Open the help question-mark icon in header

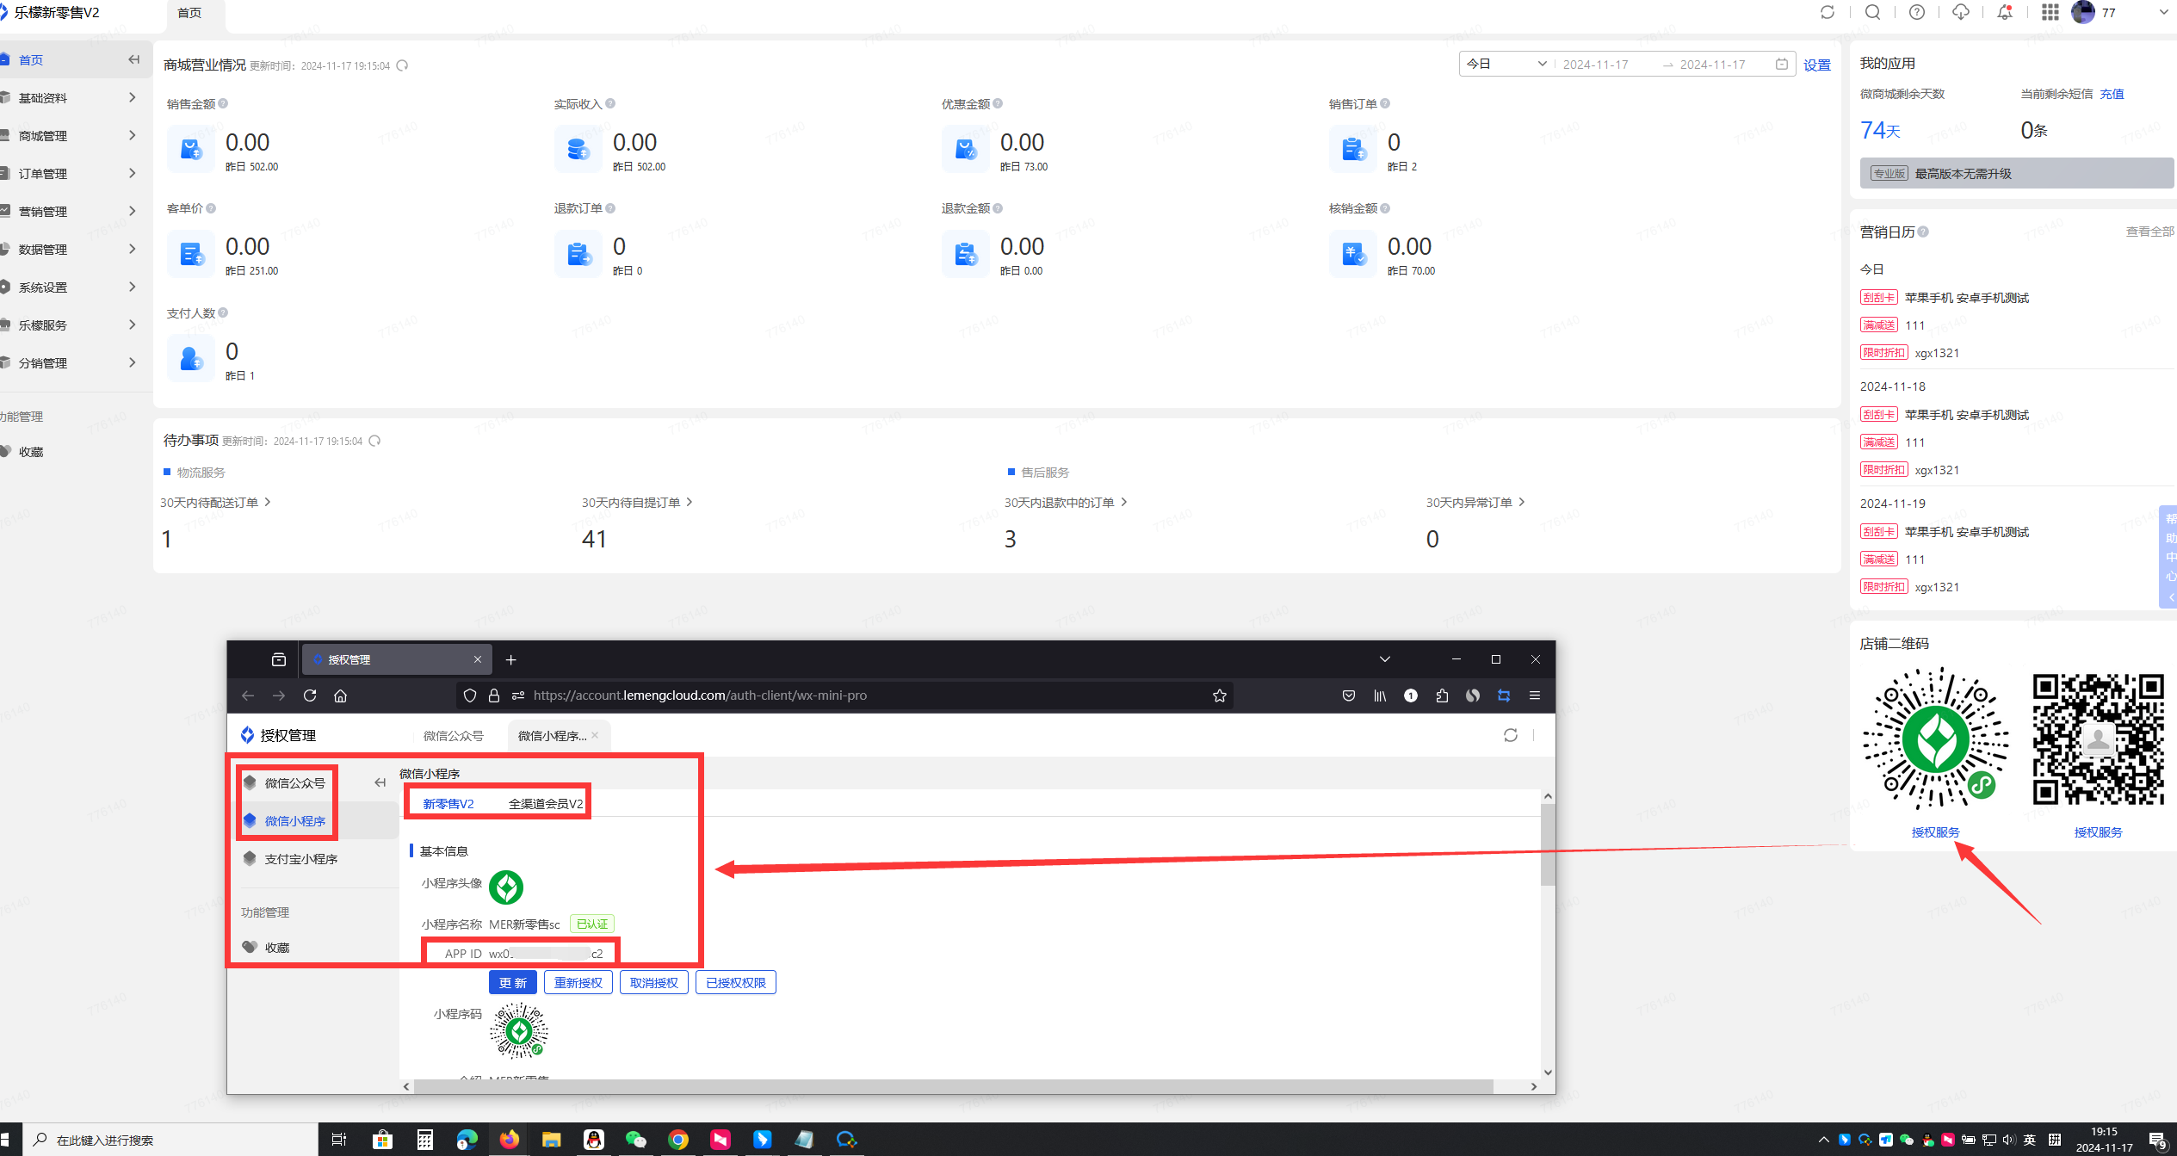point(1917,12)
